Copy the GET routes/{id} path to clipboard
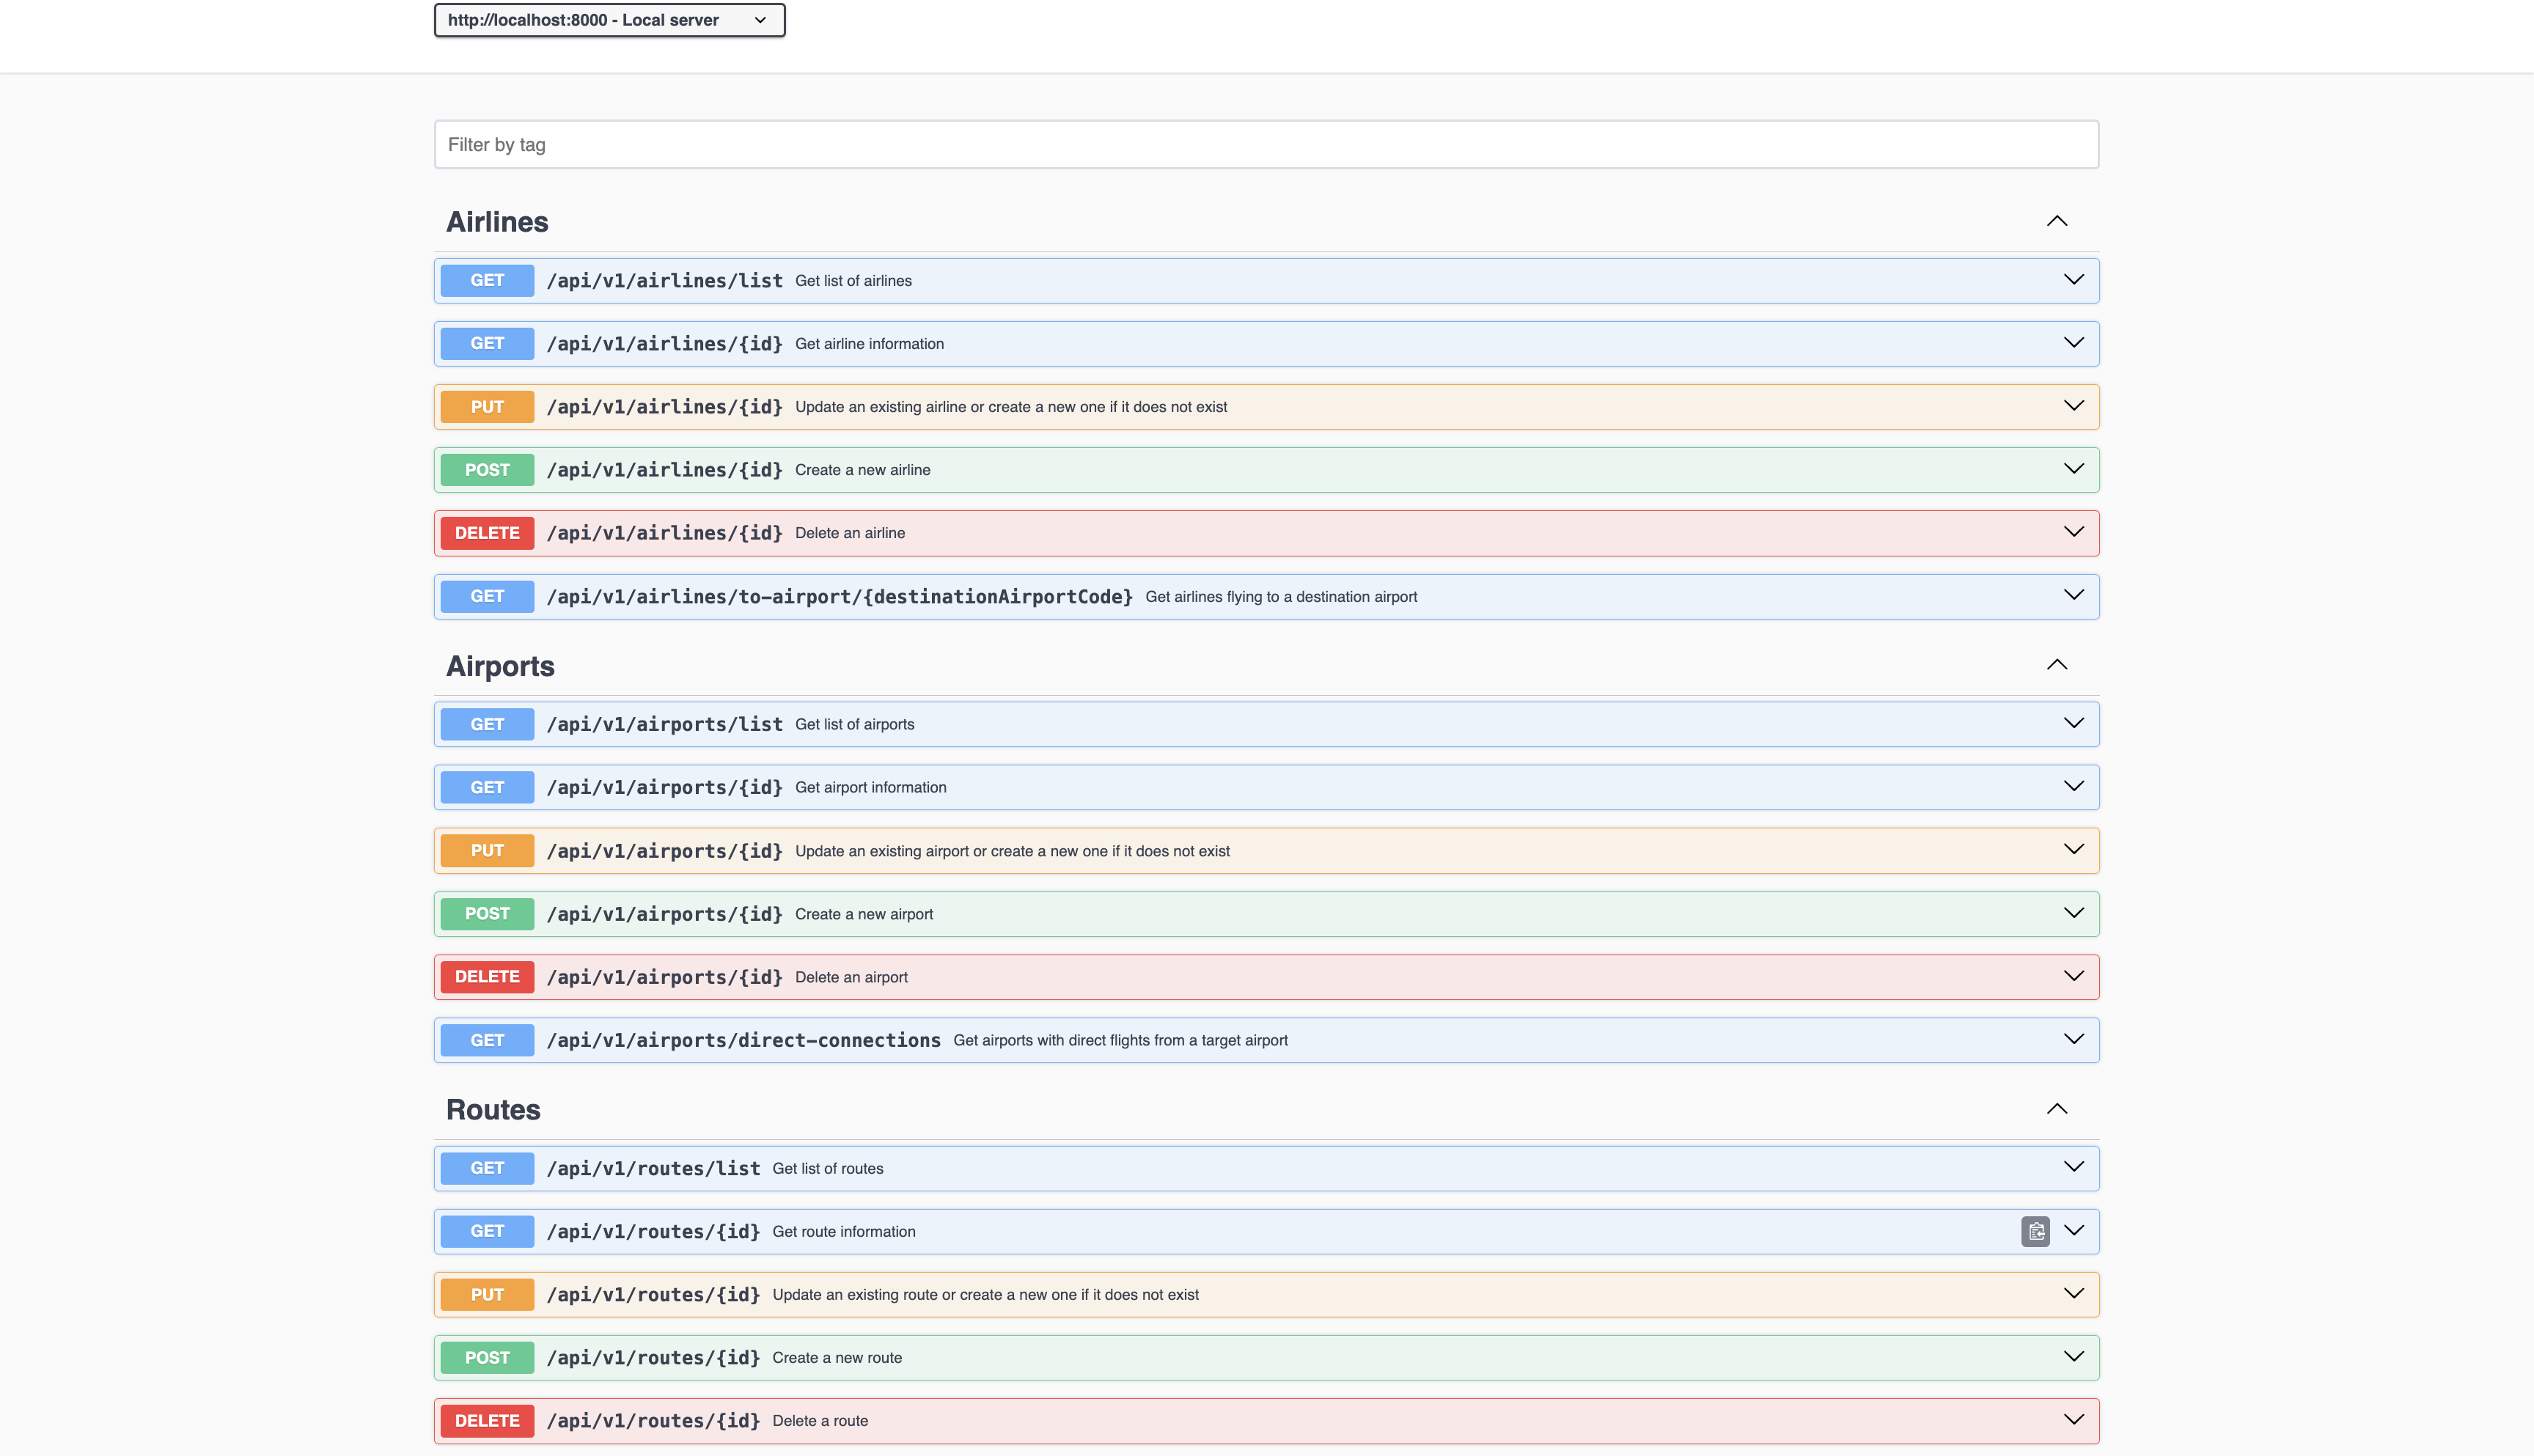Viewport: 2534px width, 1456px height. pos(2035,1231)
